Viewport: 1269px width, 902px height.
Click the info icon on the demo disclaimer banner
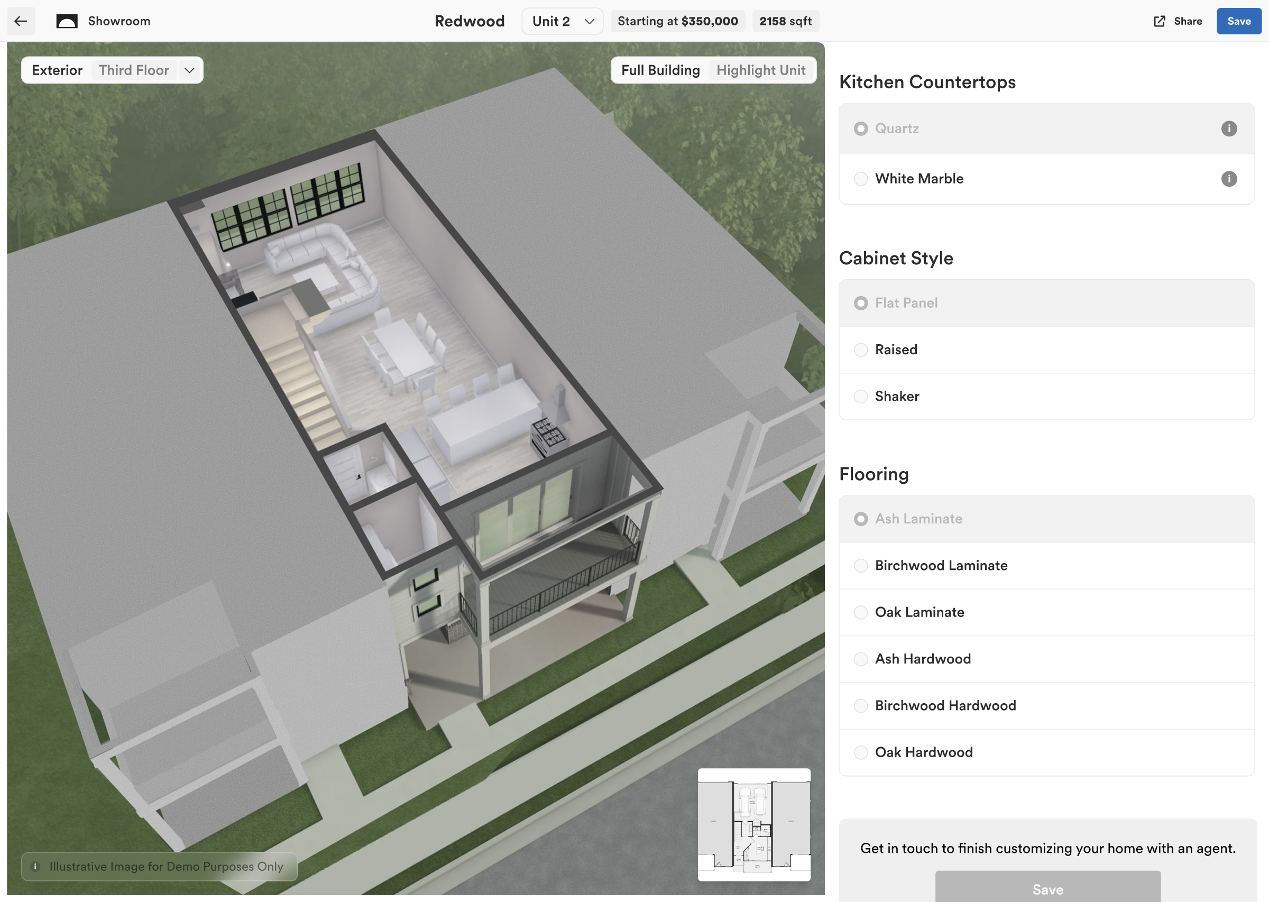36,866
